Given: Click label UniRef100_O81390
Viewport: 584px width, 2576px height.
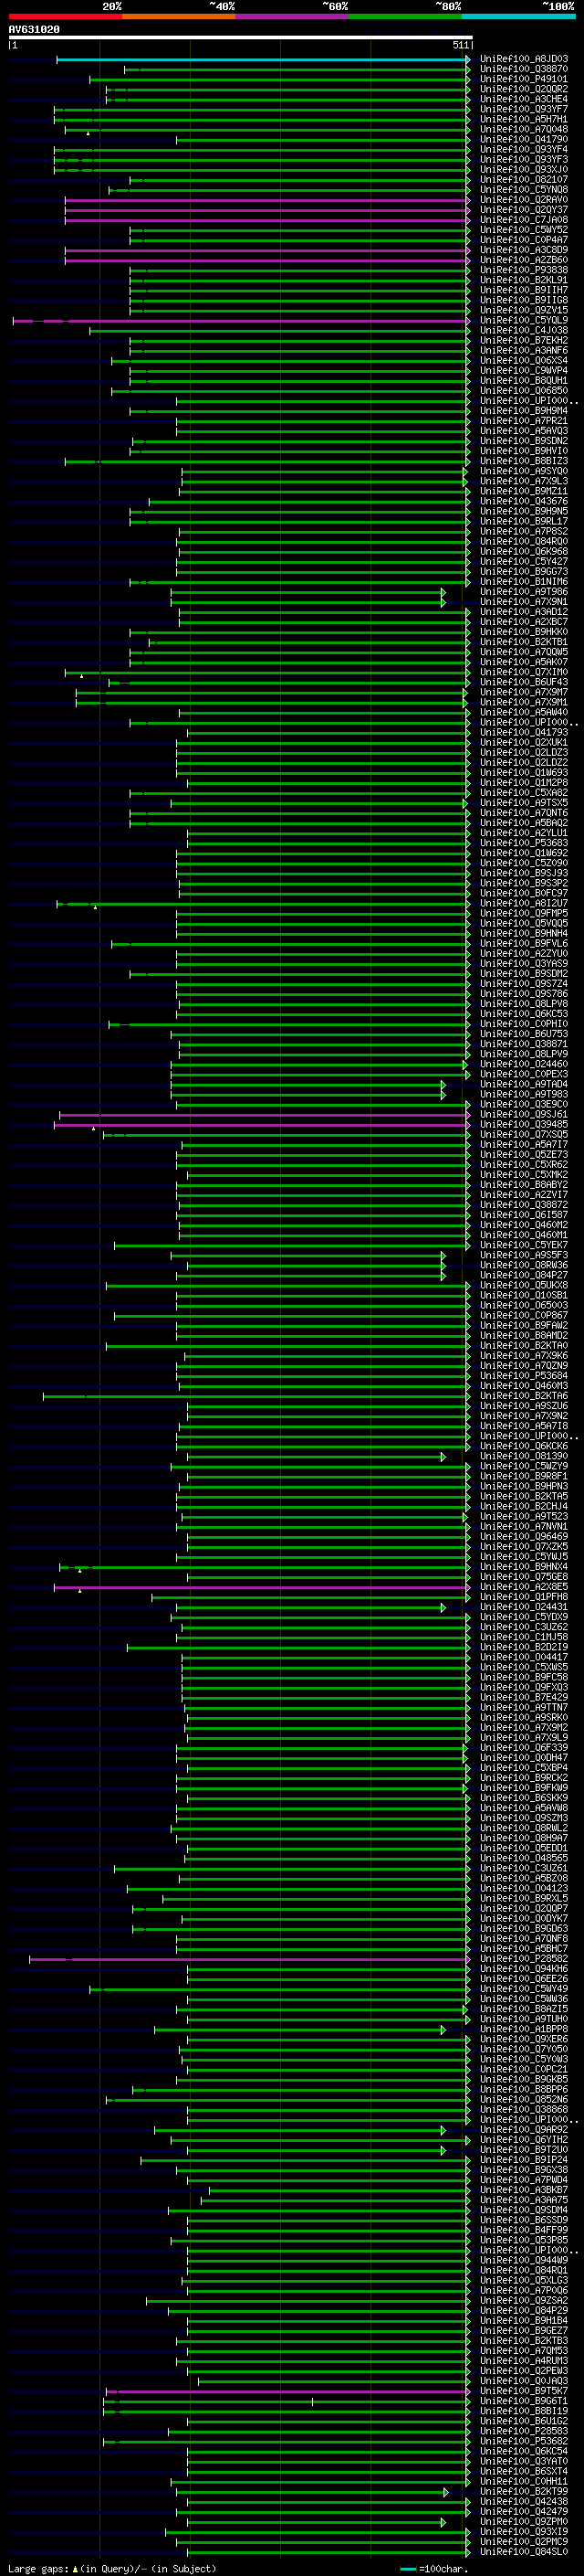Looking at the screenshot, I should (524, 1456).
